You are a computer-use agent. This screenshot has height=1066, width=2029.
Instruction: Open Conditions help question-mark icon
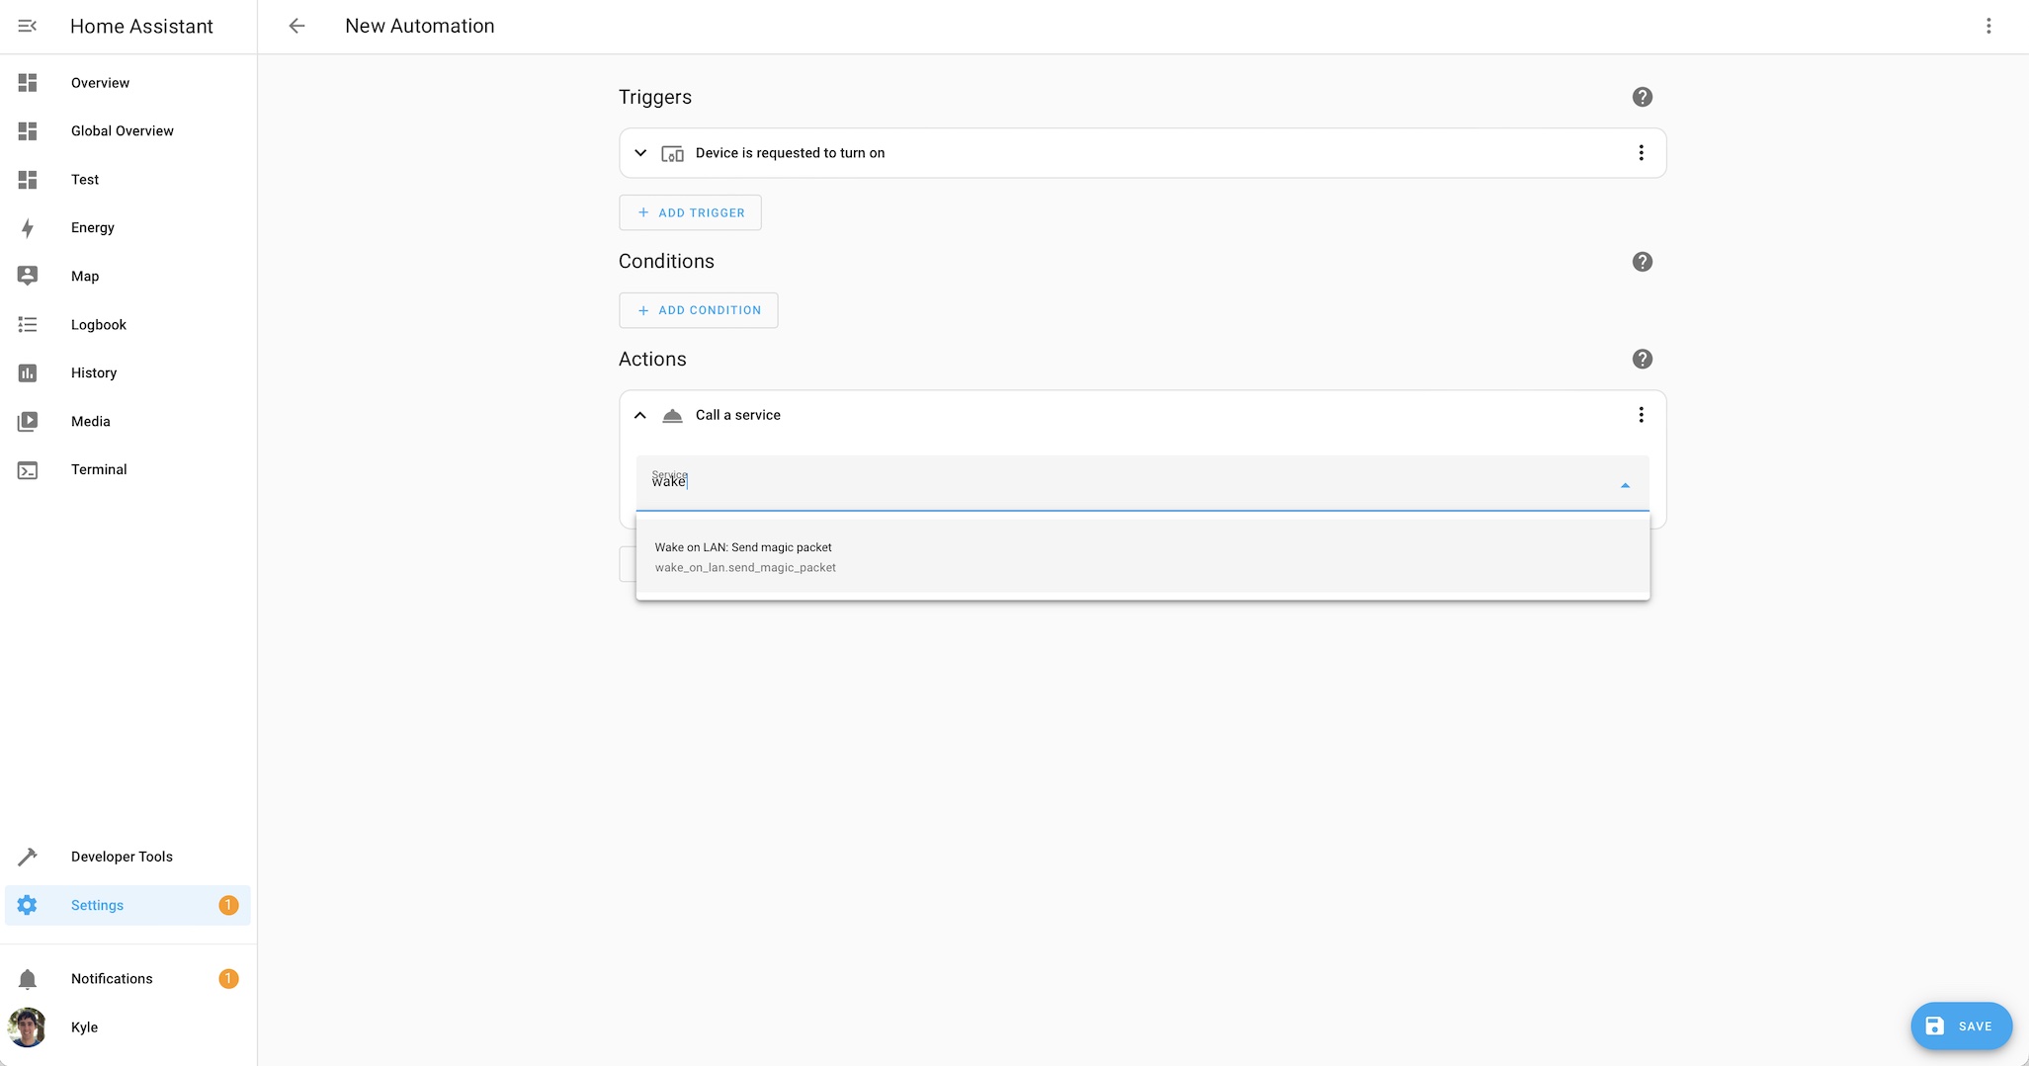coord(1642,262)
